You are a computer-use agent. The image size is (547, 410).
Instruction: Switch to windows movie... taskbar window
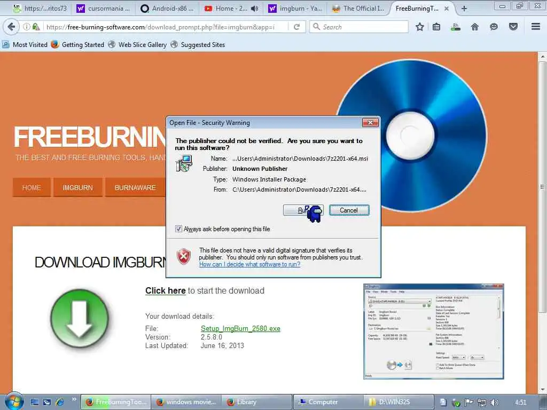pos(186,402)
